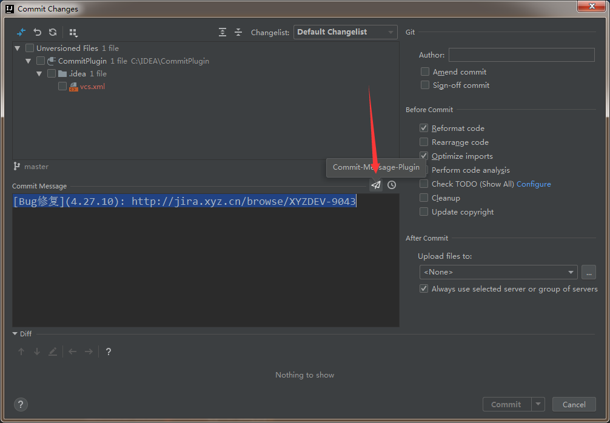Click the Show Diff toolbar icon

pos(21,32)
